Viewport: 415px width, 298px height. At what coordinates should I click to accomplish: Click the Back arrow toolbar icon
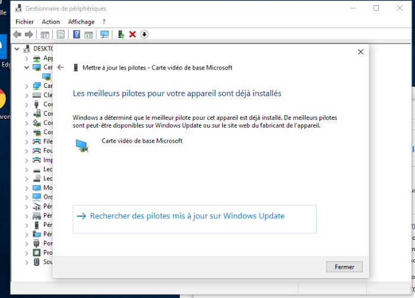tap(17, 34)
